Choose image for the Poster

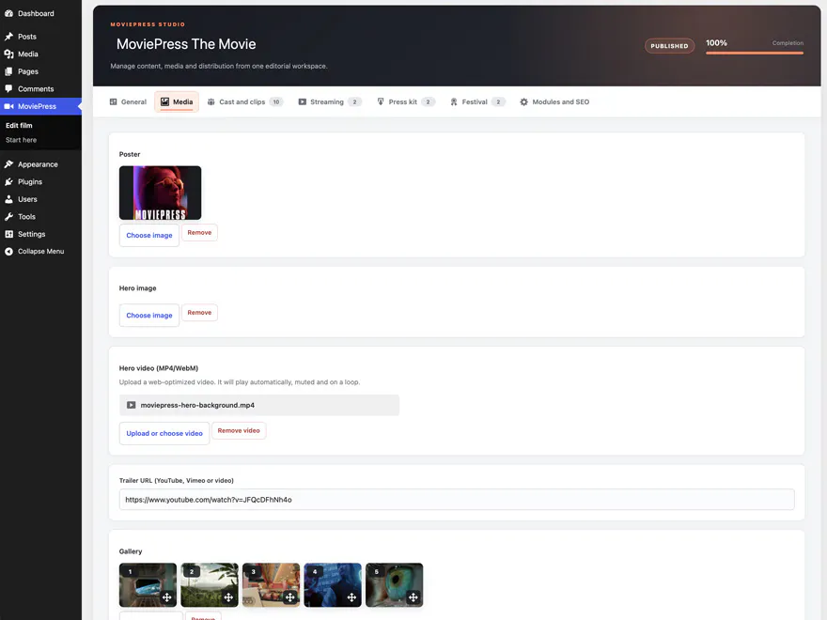point(149,235)
